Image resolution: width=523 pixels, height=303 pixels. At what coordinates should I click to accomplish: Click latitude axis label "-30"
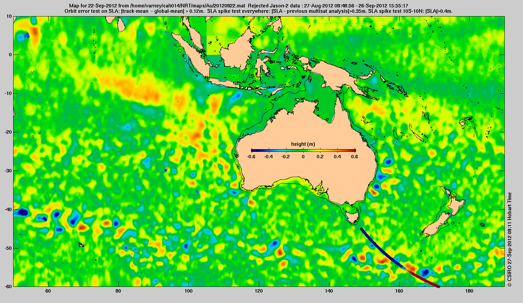8,171
